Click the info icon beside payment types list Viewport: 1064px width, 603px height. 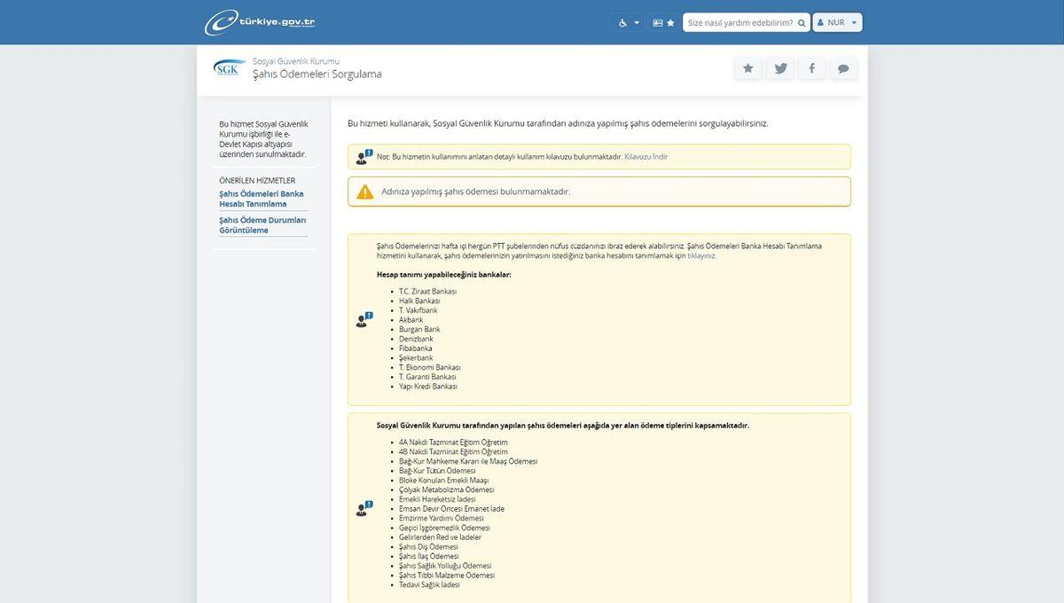[x=364, y=508]
